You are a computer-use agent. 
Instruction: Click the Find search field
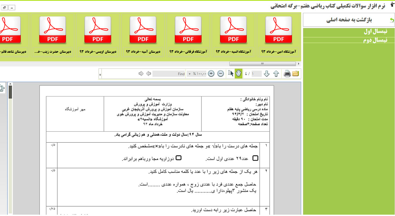point(169,74)
